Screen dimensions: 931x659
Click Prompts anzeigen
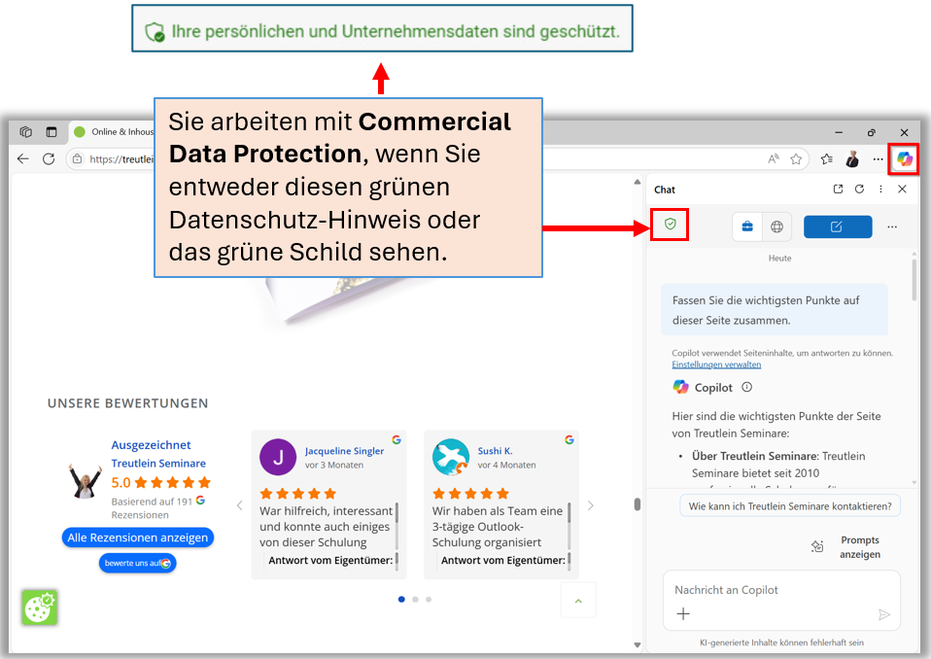tap(859, 547)
